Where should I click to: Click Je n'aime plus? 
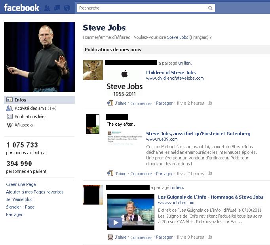coord(19,199)
